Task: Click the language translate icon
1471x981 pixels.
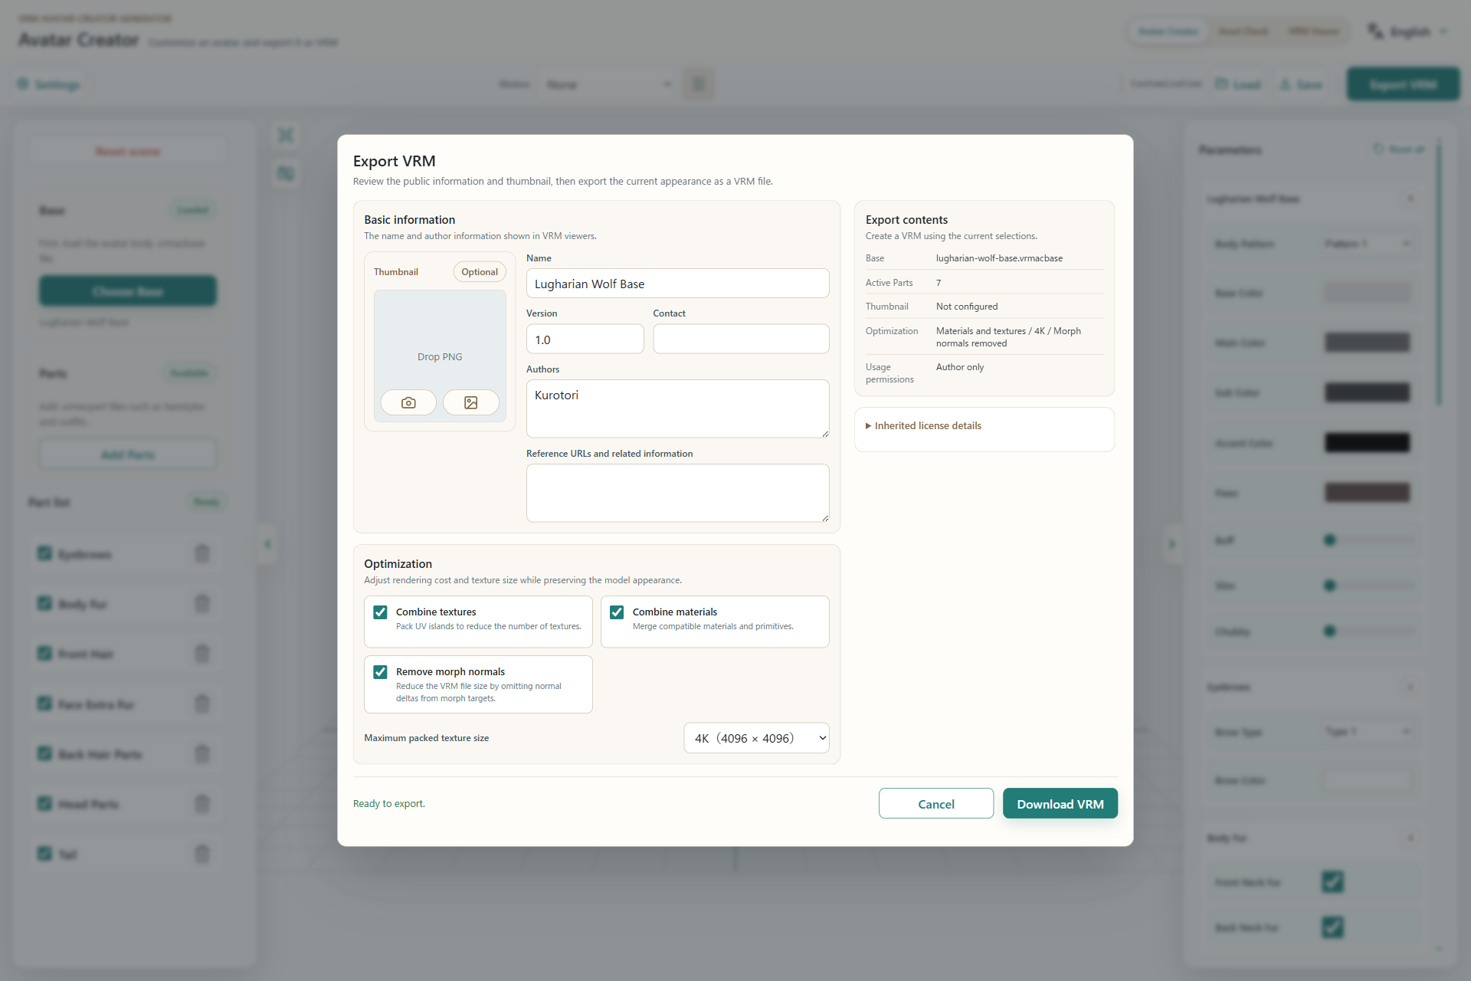Action: pos(1376,31)
